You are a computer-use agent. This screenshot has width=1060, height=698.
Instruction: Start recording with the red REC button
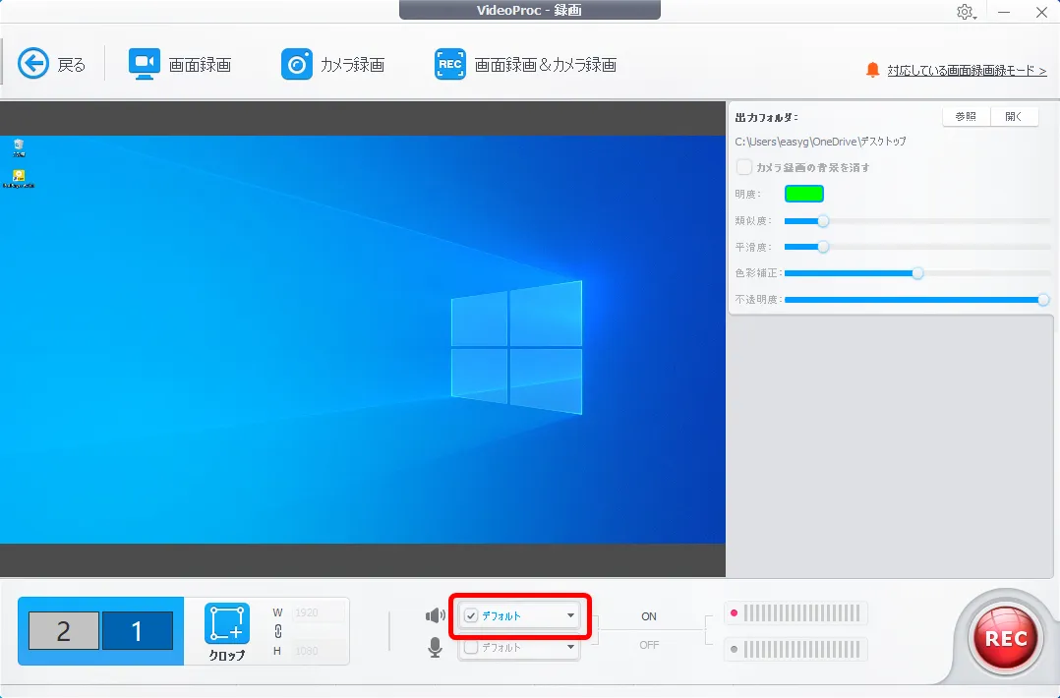coord(1005,638)
